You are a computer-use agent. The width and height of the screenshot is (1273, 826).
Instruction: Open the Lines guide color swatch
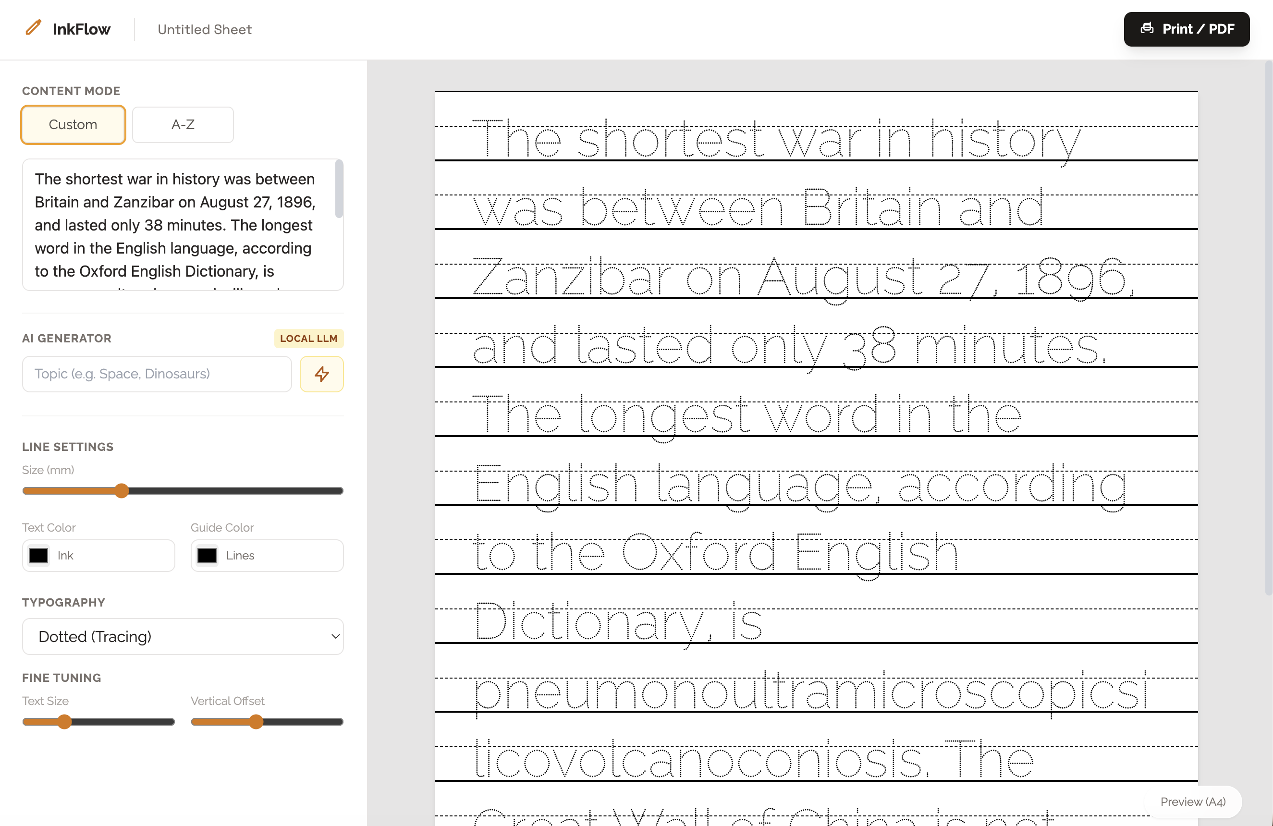click(207, 556)
